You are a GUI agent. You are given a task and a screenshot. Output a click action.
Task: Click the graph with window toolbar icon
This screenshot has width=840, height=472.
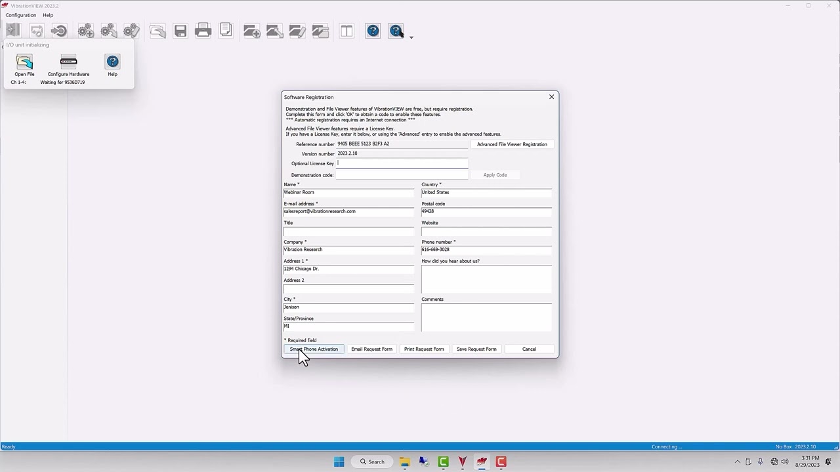320,31
